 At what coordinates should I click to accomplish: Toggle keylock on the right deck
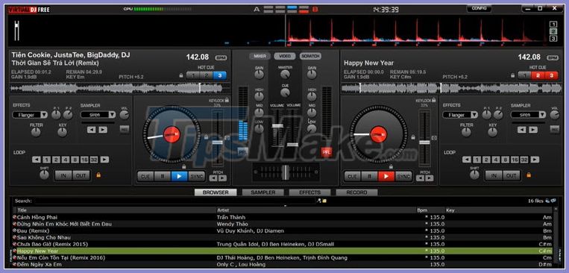tap(434, 99)
